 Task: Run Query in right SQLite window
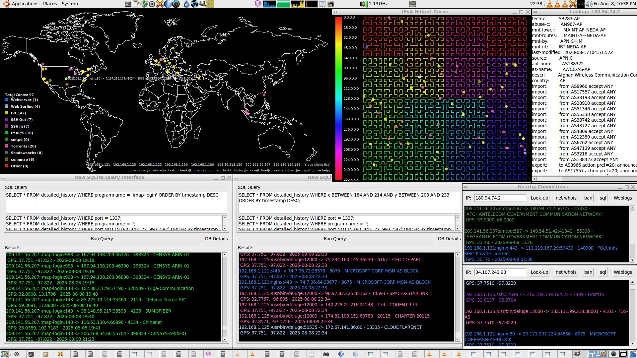pos(335,239)
